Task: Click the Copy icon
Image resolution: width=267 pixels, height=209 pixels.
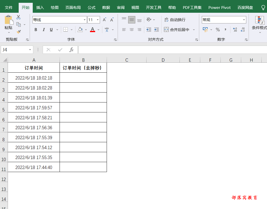Action: [18, 24]
